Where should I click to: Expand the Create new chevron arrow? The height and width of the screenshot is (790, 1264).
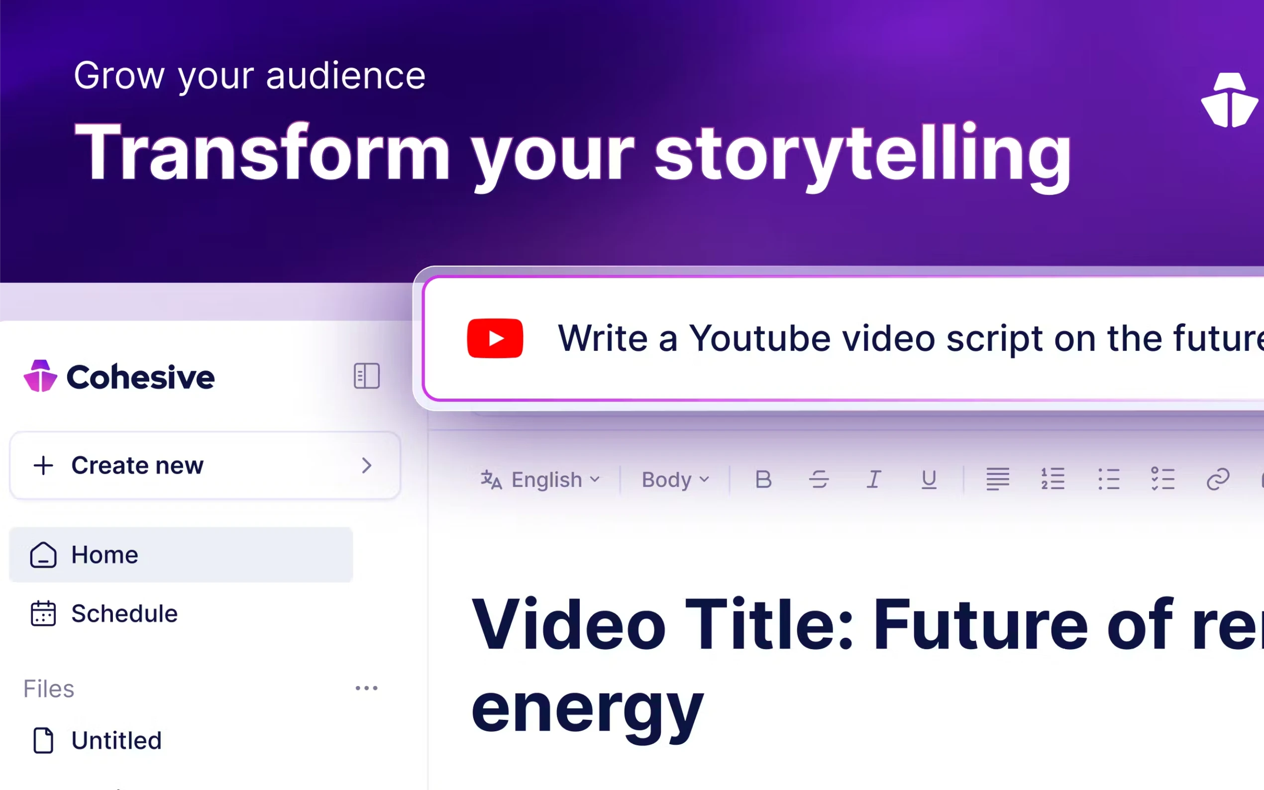click(367, 465)
